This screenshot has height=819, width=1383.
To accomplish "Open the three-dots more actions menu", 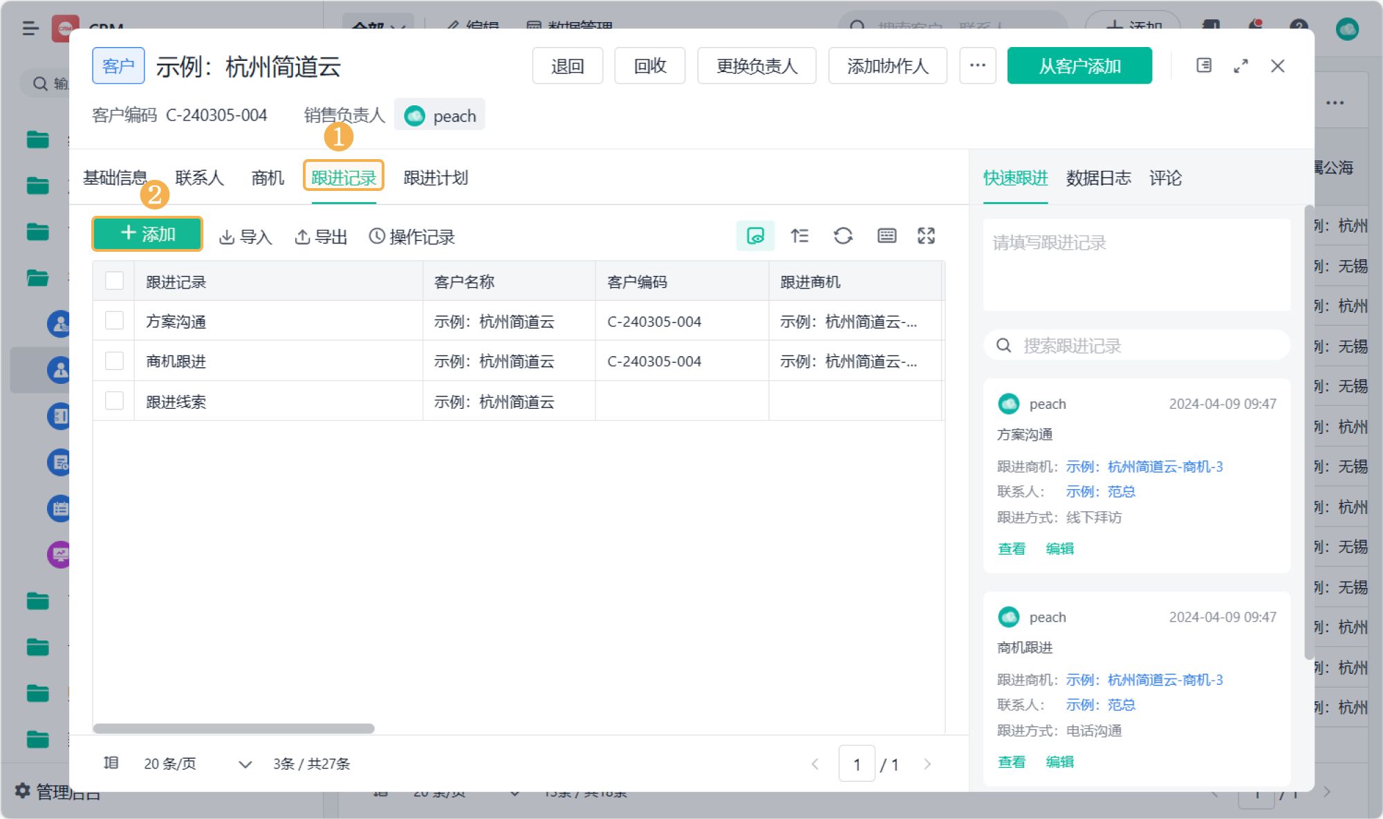I will click(977, 66).
